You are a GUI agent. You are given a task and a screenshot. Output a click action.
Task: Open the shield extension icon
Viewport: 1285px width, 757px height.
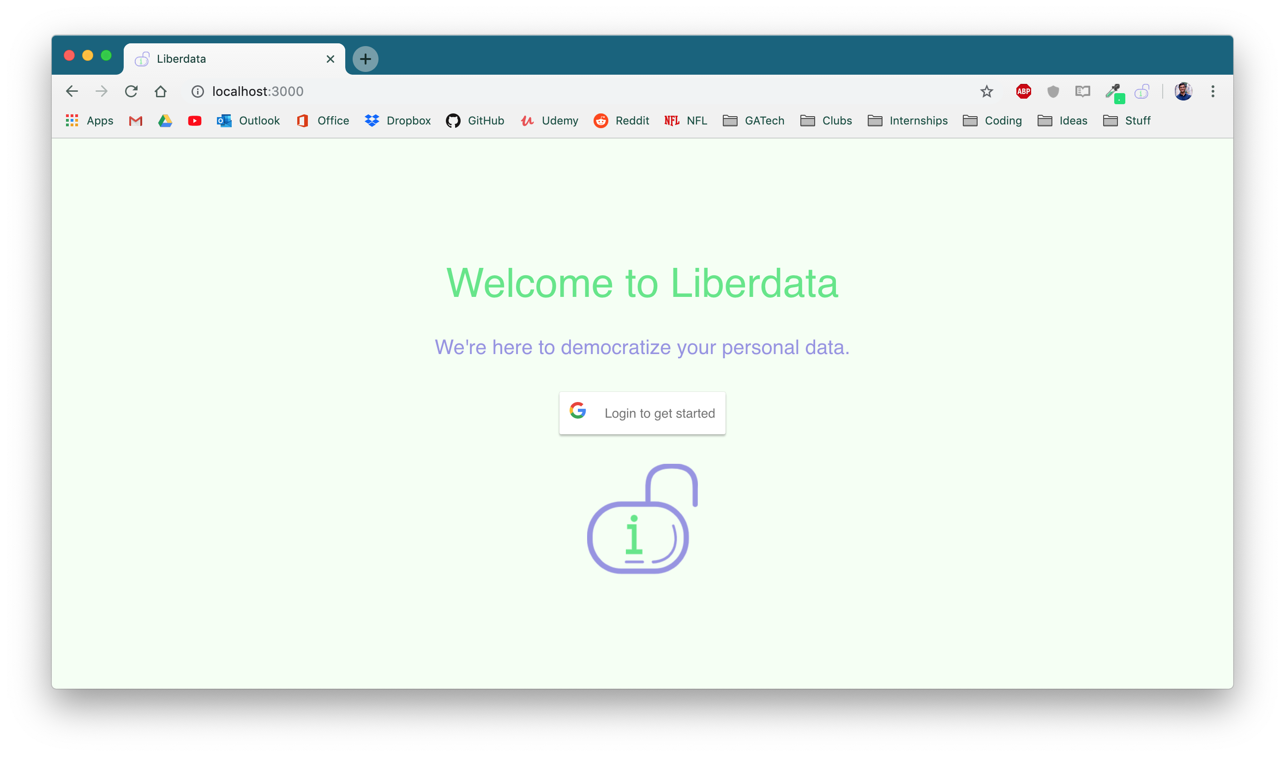pyautogui.click(x=1053, y=91)
